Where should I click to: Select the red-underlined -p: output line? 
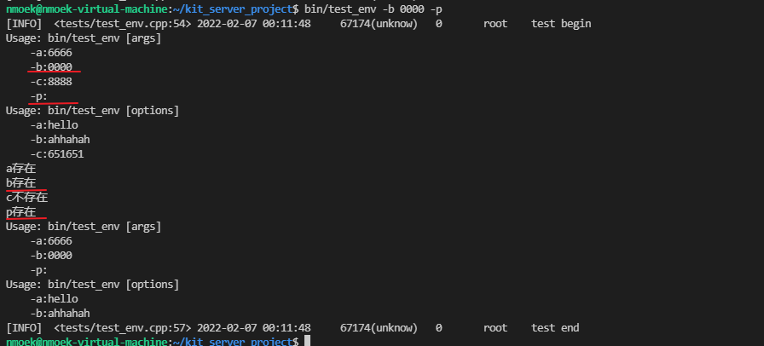click(x=39, y=96)
